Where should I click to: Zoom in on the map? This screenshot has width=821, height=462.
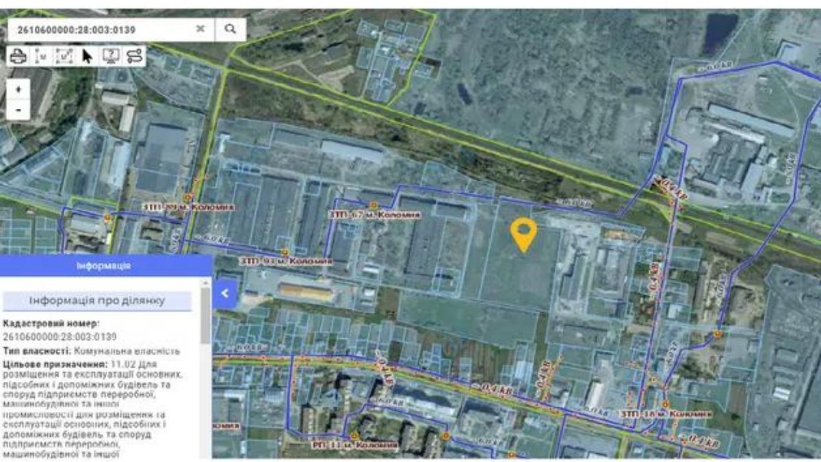click(x=18, y=90)
